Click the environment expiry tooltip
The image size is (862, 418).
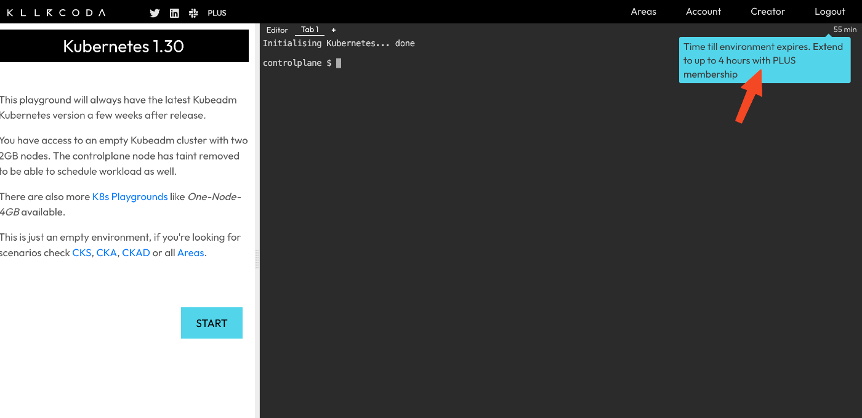click(765, 60)
